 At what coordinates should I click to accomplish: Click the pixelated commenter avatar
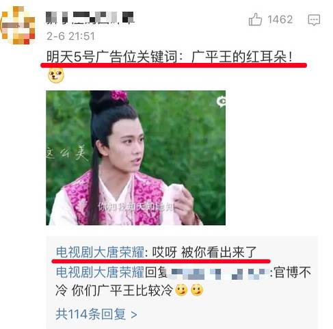pyautogui.click(x=18, y=25)
